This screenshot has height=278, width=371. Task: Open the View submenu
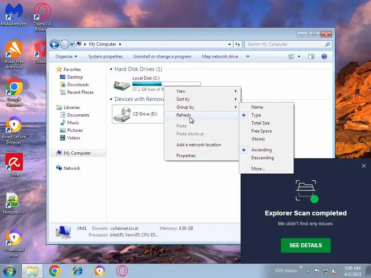coord(201,91)
